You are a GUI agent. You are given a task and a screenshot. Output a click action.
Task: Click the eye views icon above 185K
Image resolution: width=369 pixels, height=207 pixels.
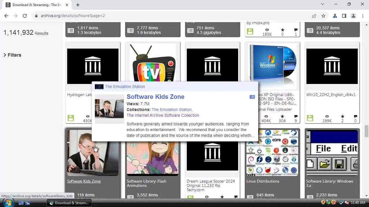pos(267,30)
